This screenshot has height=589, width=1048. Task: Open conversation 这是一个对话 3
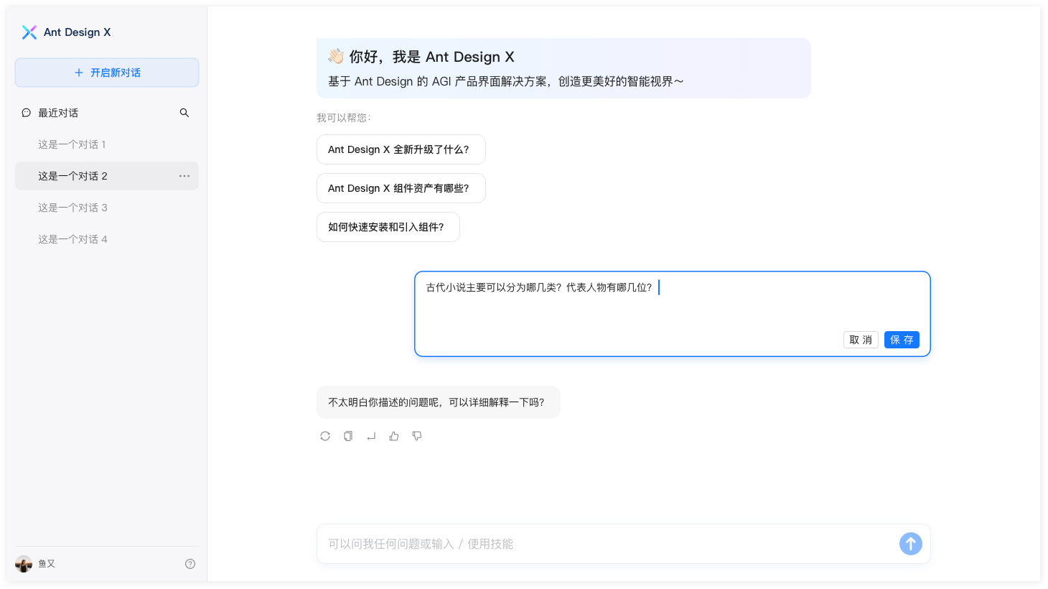point(107,208)
